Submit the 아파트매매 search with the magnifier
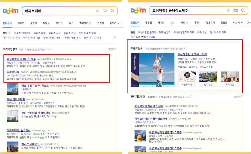Viewport: 251px width, 154px height. (112, 11)
